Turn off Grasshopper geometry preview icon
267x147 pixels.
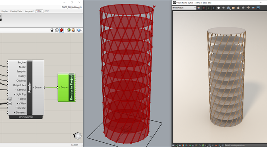[52, 30]
